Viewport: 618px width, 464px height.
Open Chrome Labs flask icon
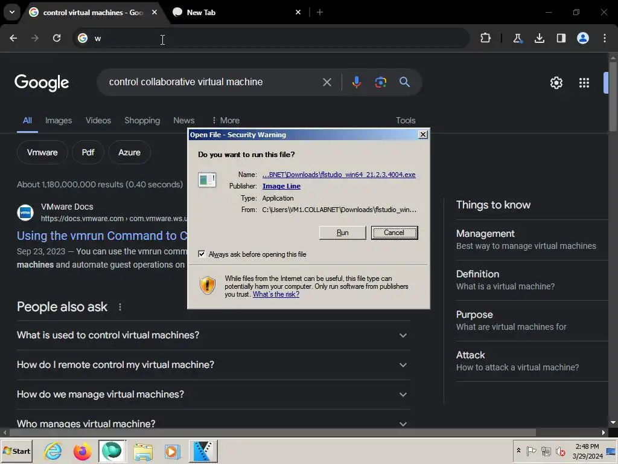pos(517,38)
